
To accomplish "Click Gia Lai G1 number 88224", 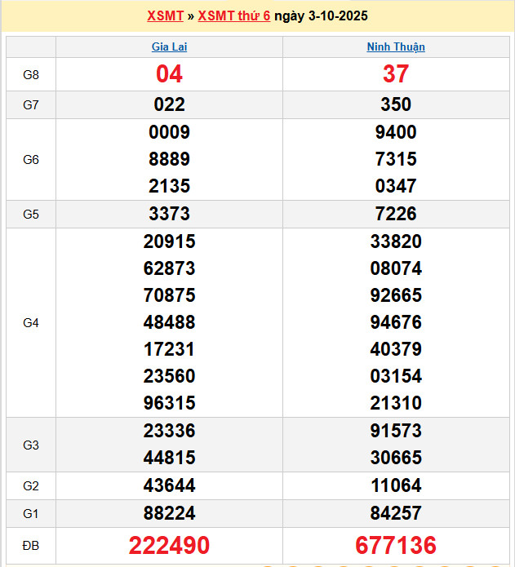I will click(x=169, y=513).
